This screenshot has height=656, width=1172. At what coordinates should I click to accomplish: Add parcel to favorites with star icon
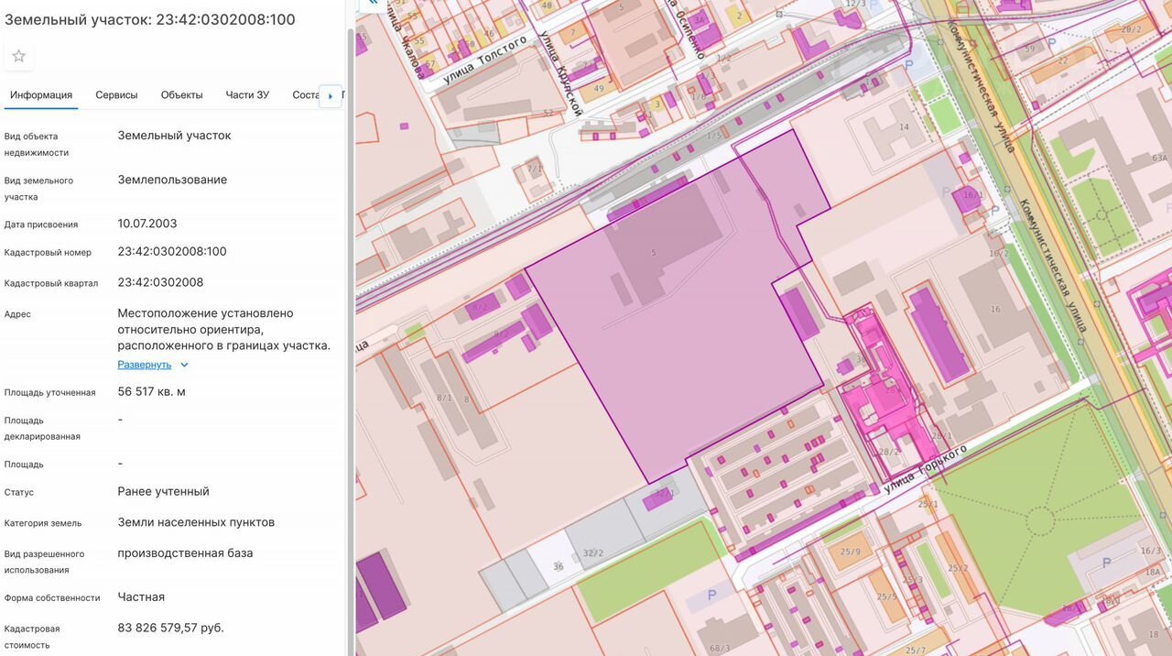pyautogui.click(x=19, y=56)
